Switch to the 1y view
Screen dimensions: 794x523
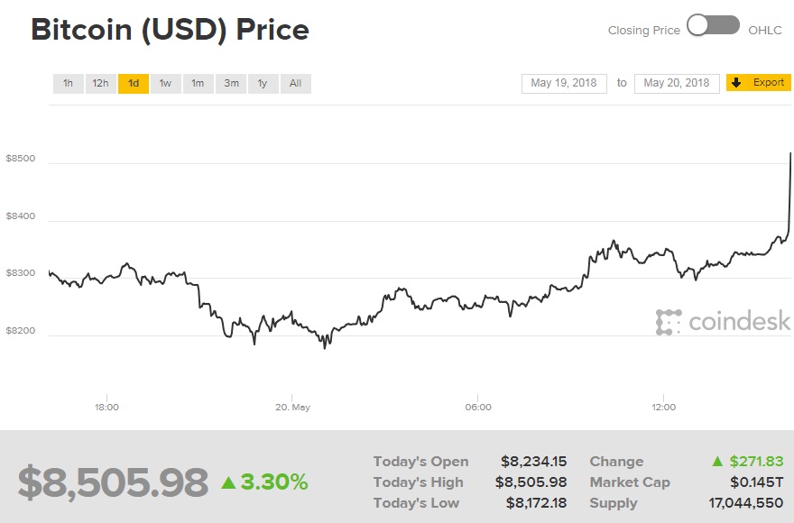pos(262,83)
